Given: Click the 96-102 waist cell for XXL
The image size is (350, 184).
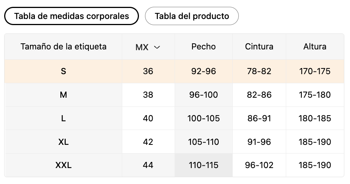Looking at the screenshot, I should (259, 165).
